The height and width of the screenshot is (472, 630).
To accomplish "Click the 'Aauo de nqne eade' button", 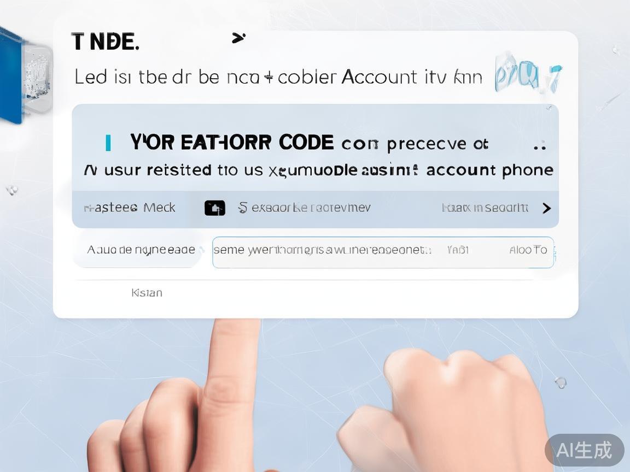I will point(141,250).
